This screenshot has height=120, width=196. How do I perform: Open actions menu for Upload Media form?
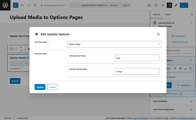coord(191,23)
